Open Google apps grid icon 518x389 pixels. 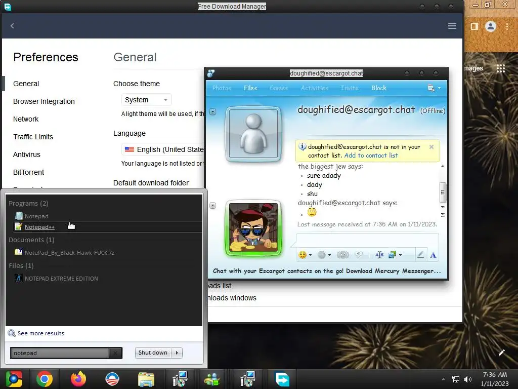click(x=500, y=68)
